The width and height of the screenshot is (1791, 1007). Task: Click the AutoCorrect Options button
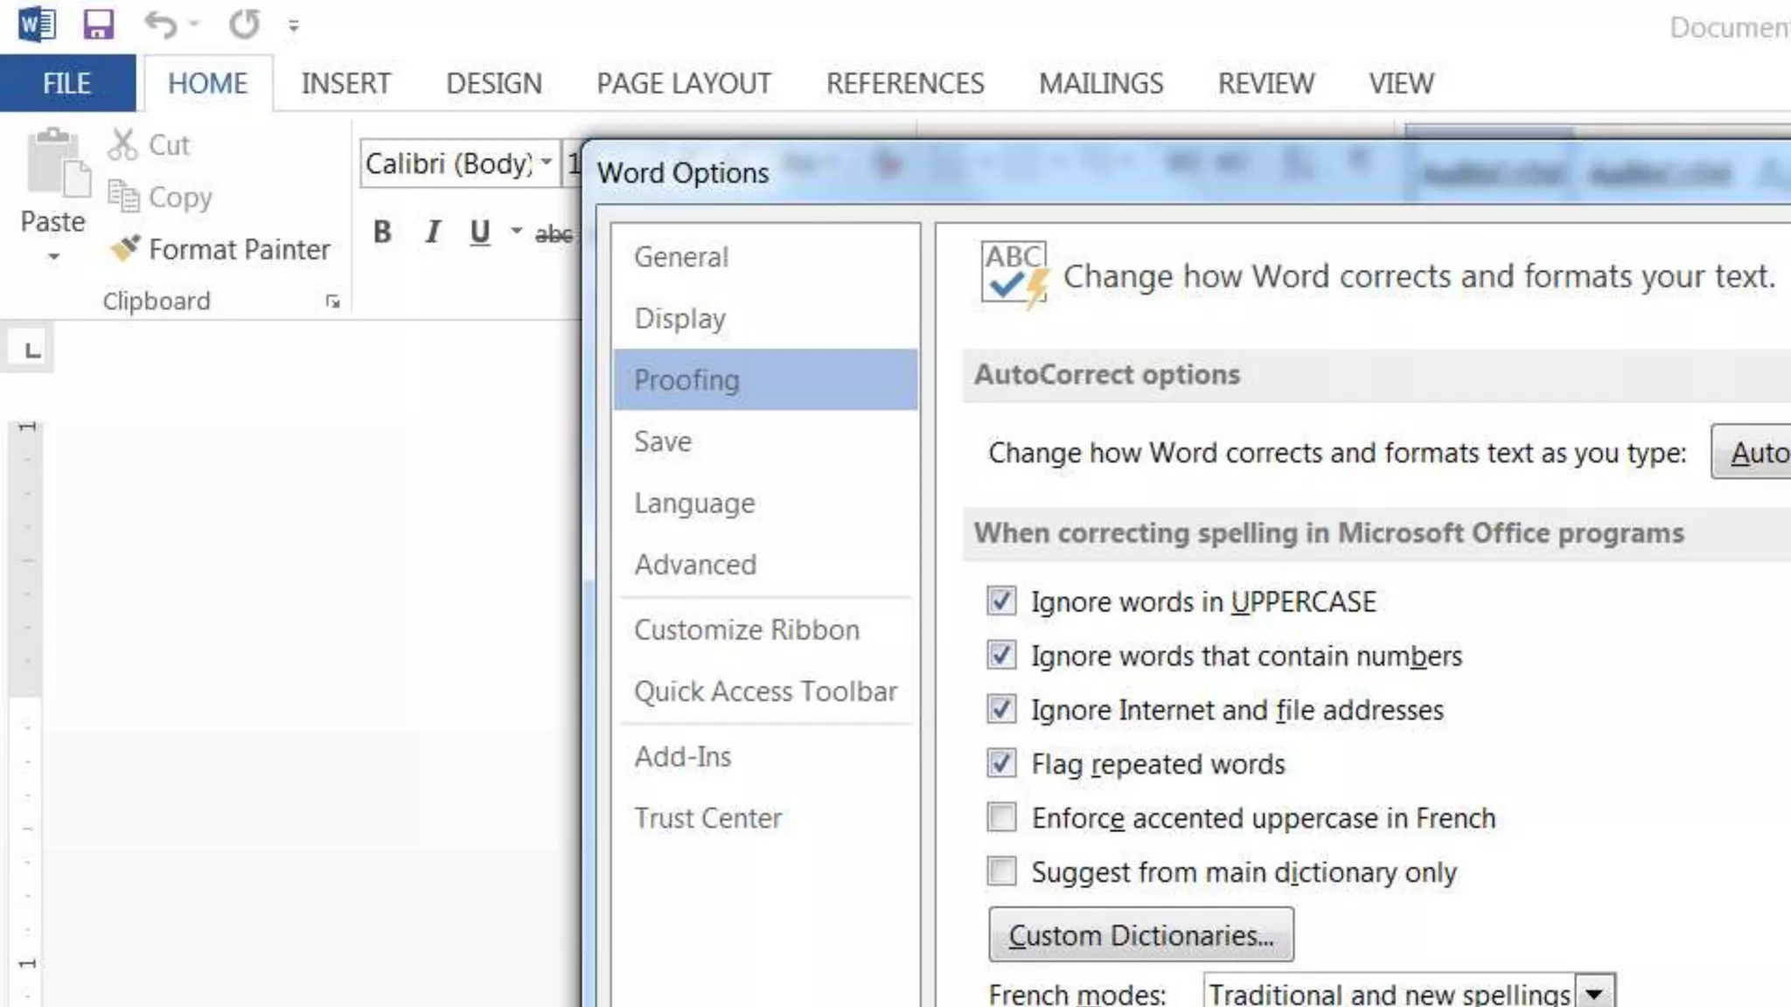click(1751, 452)
